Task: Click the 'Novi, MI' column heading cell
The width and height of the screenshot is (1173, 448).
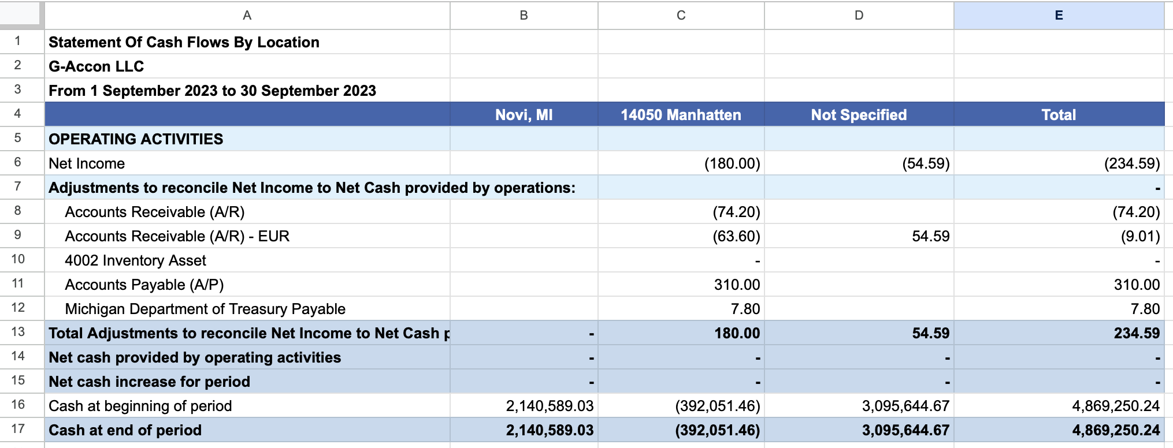Action: (524, 114)
